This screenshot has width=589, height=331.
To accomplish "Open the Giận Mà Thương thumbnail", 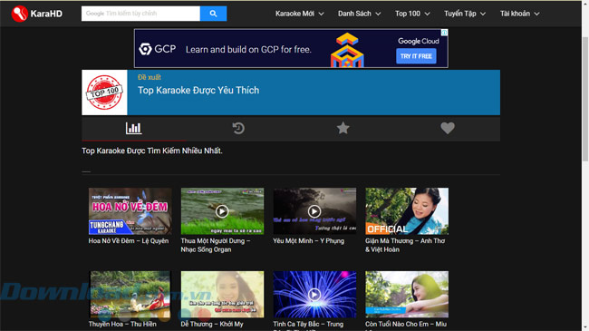I will pyautogui.click(x=407, y=211).
